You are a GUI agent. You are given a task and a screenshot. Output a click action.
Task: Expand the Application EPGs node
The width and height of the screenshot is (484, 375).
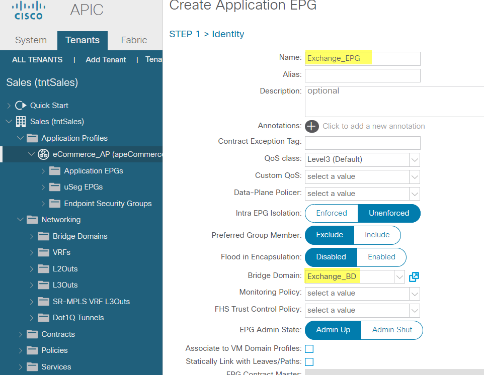[43, 171]
